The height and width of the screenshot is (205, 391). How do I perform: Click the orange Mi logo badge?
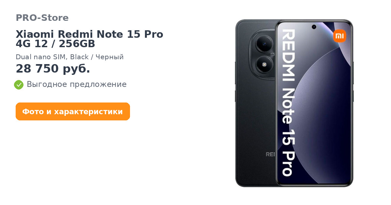click(340, 36)
